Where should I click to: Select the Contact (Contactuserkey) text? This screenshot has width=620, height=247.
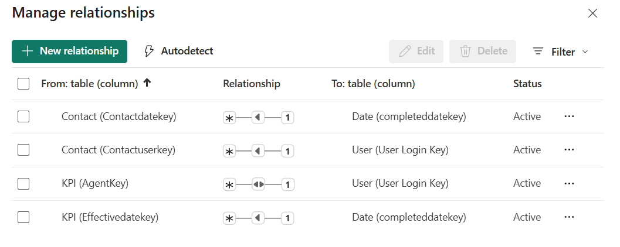118,150
